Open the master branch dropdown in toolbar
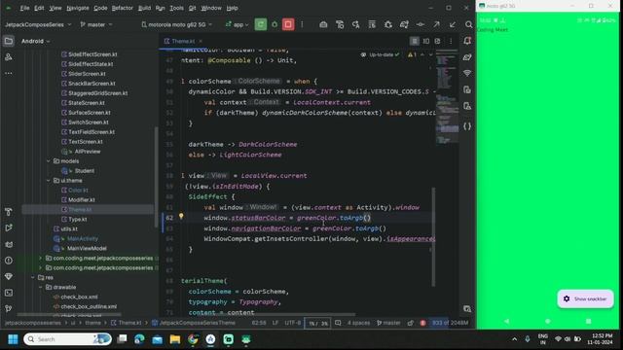This screenshot has width=623, height=350. coord(96,24)
